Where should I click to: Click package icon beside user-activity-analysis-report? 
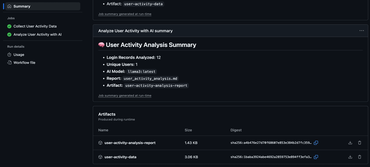point(100,143)
